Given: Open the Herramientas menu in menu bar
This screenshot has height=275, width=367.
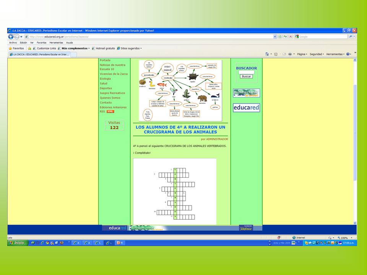Looking at the screenshot, I should [x=56, y=43].
